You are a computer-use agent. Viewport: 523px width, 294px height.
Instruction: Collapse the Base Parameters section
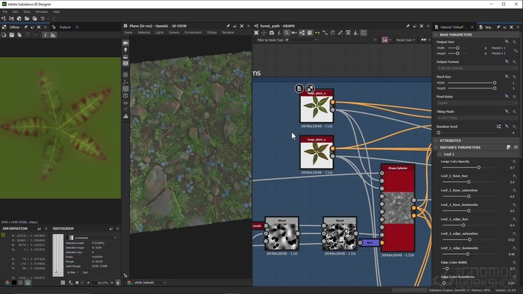436,35
